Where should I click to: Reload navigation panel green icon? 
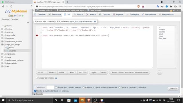pyautogui.click(x=23, y=15)
